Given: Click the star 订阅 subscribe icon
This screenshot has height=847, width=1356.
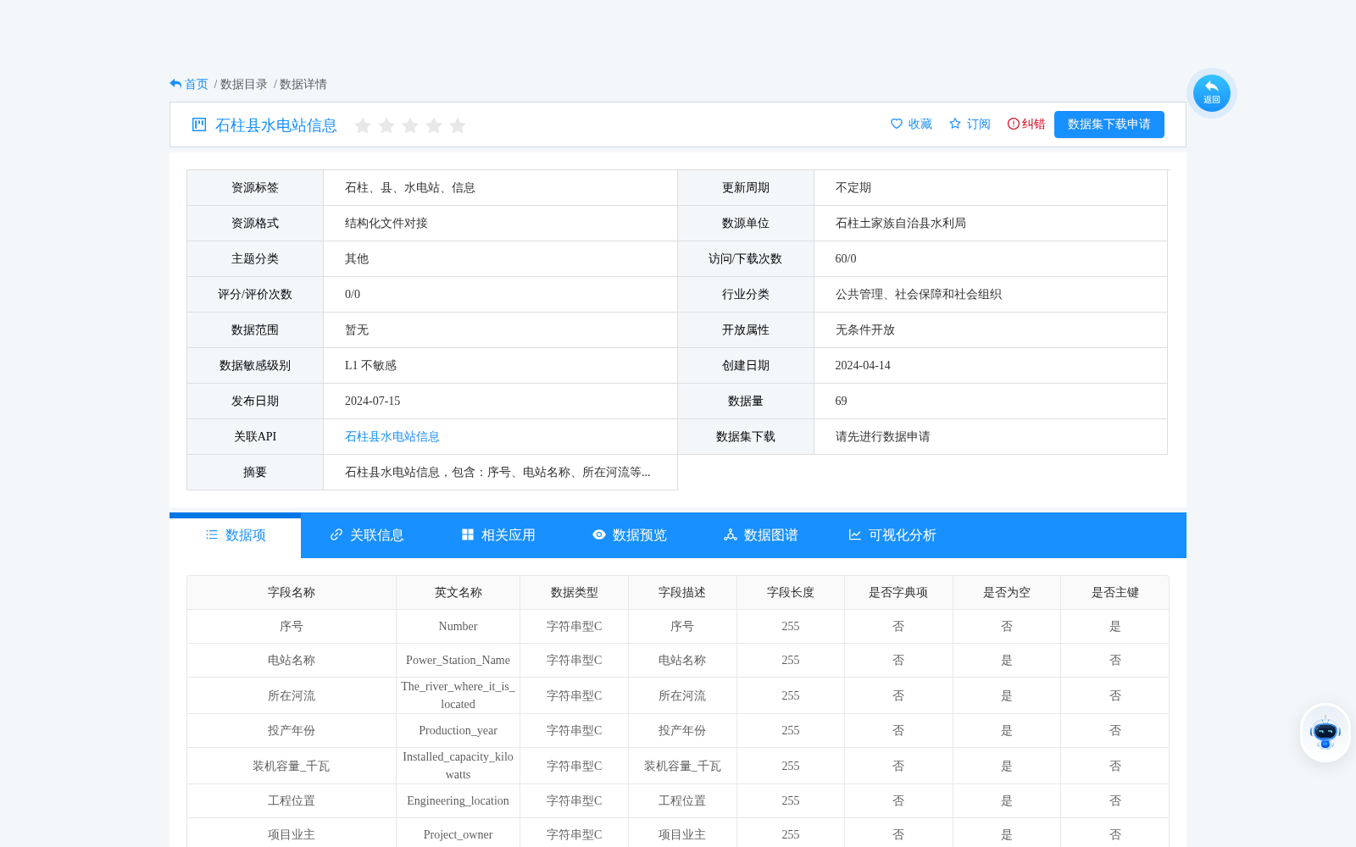Looking at the screenshot, I should point(955,124).
